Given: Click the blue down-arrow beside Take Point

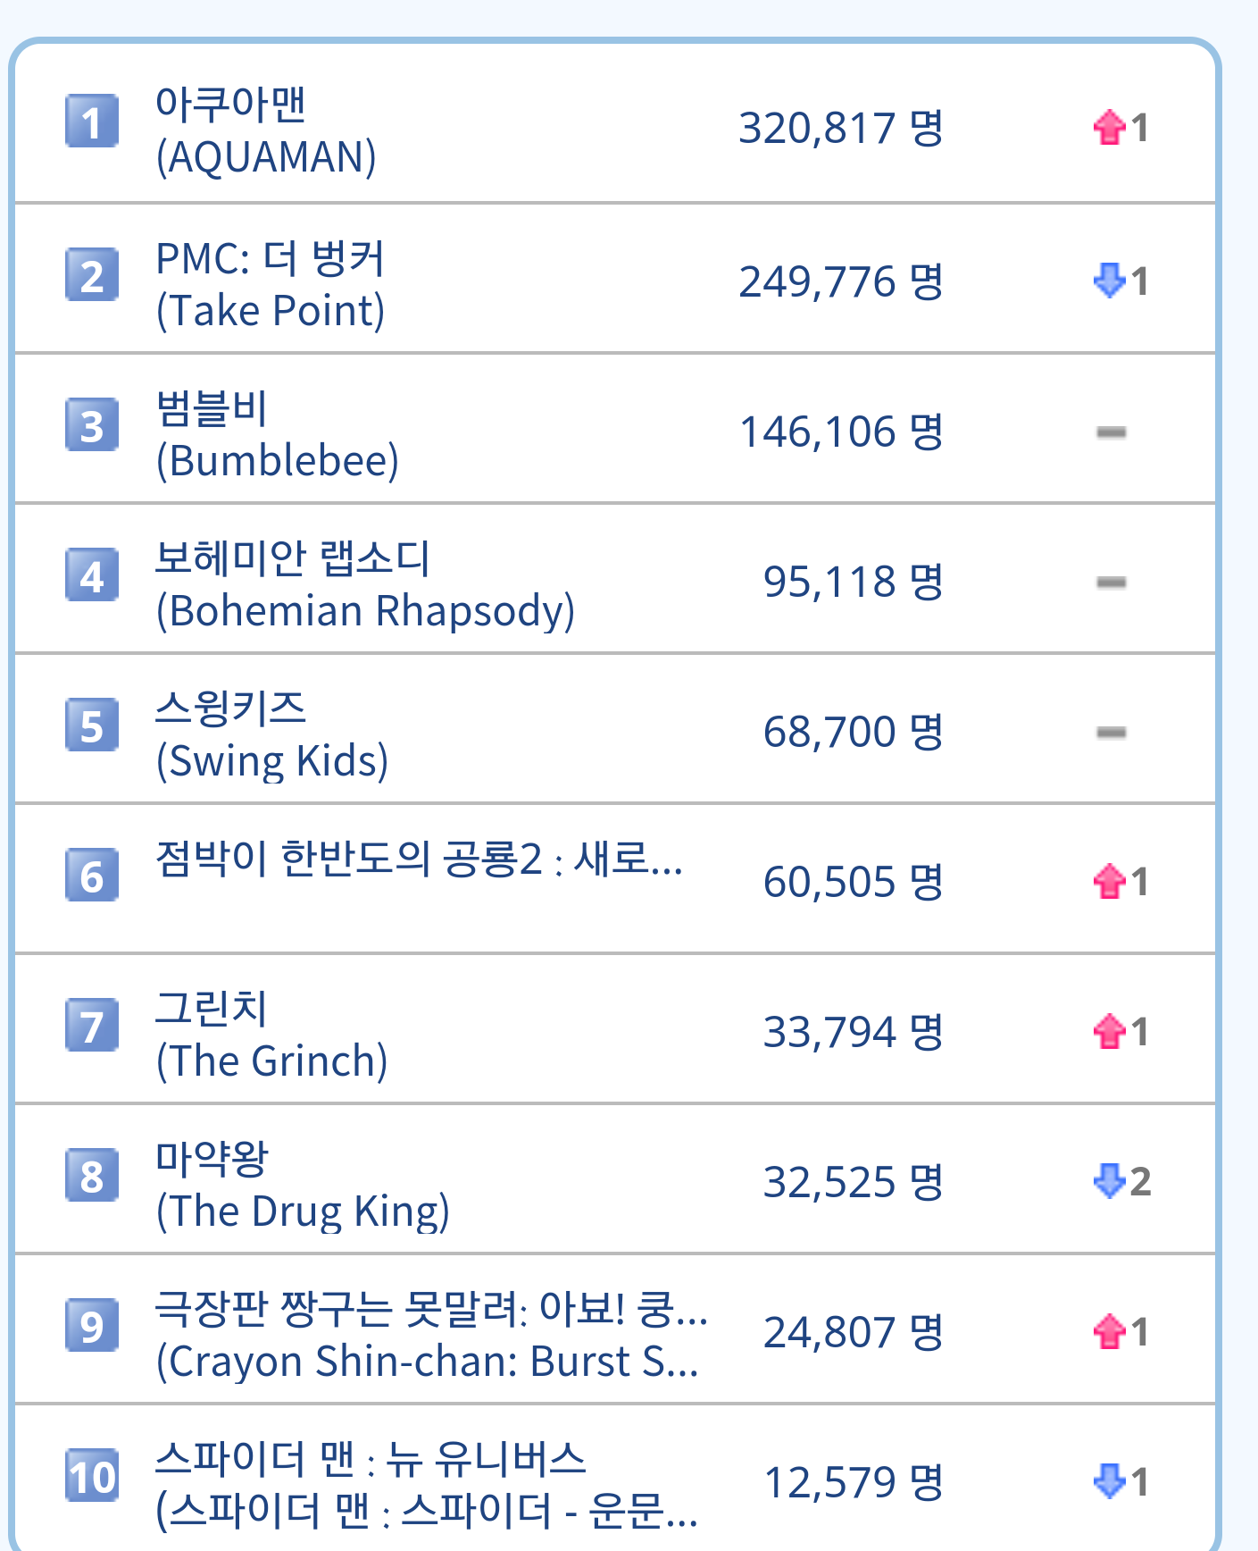Looking at the screenshot, I should click(x=1110, y=281).
